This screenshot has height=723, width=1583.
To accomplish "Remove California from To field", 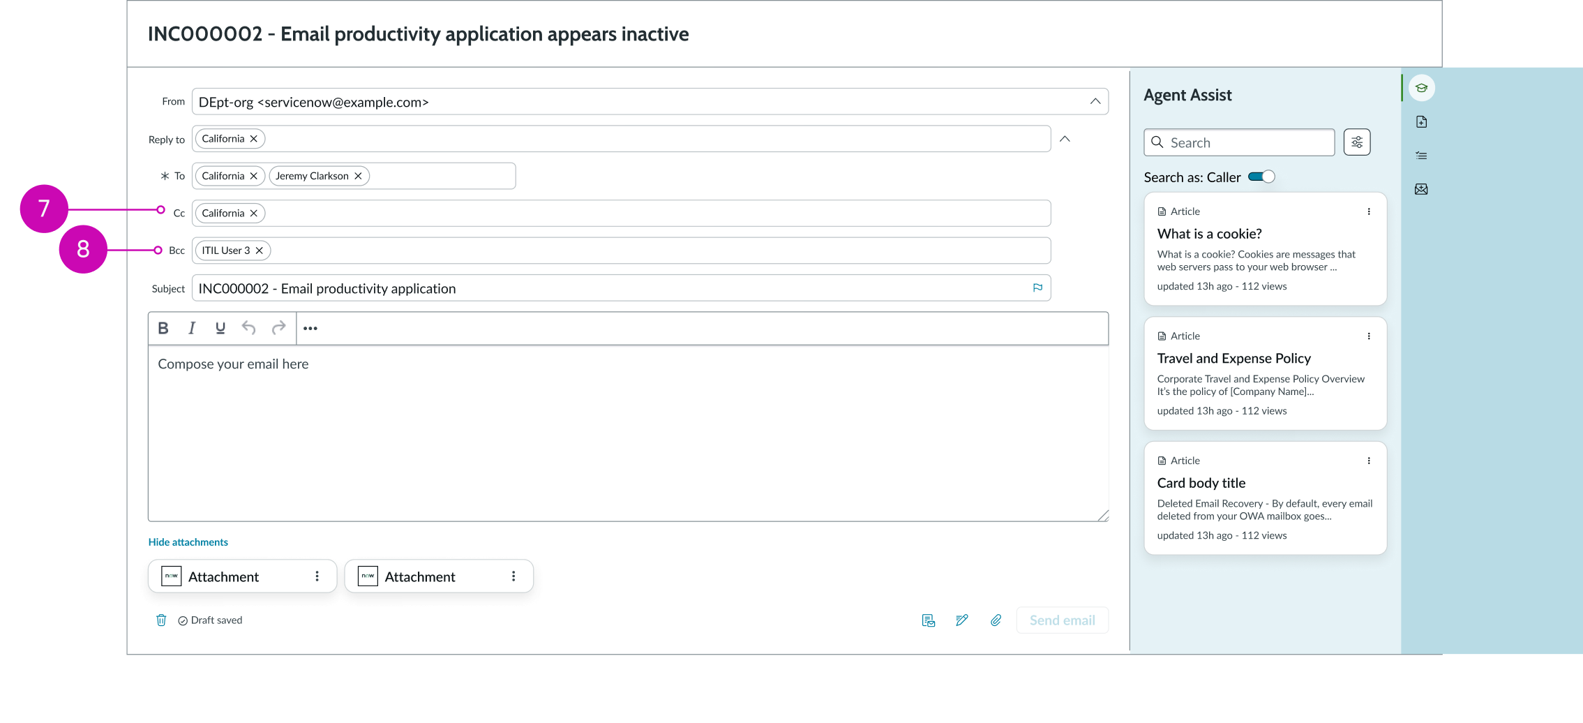I will pos(254,176).
